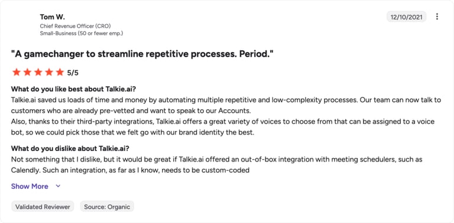Click the 5/5 rating score text
Image resolution: width=454 pixels, height=223 pixels.
pyautogui.click(x=73, y=73)
